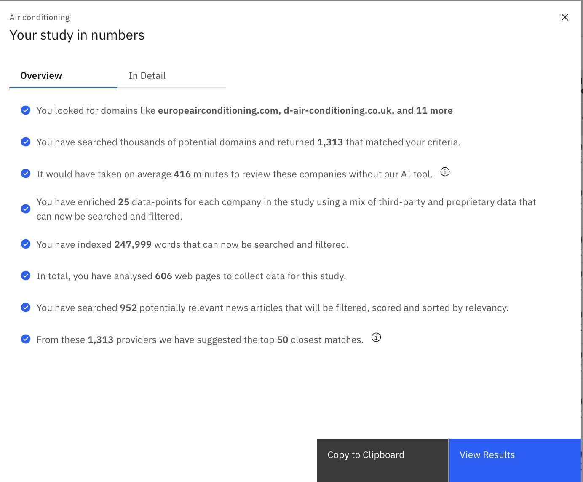Click check icon beside 416 minutes statement
Image resolution: width=583 pixels, height=482 pixels.
(x=26, y=174)
